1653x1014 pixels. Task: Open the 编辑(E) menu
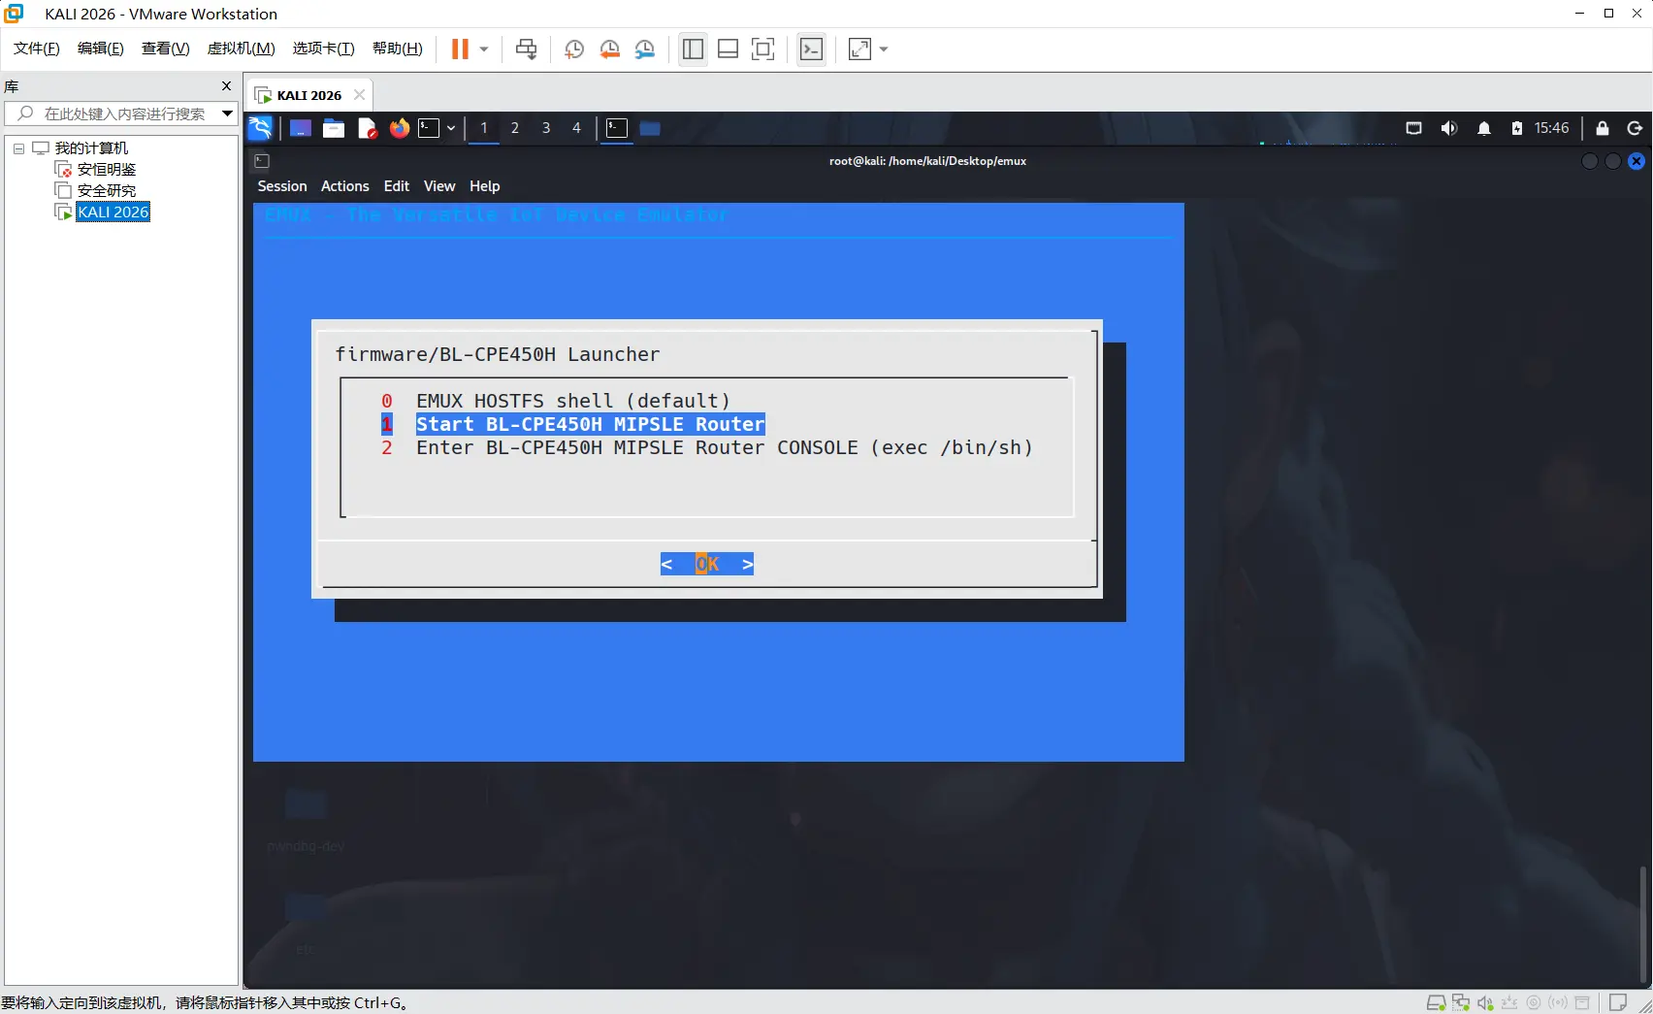click(101, 49)
